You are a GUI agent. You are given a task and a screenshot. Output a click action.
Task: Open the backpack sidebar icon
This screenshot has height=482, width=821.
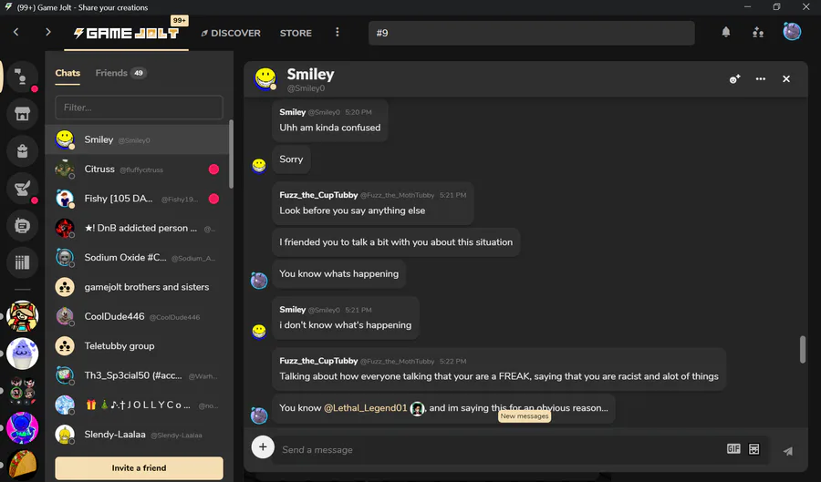(22, 151)
